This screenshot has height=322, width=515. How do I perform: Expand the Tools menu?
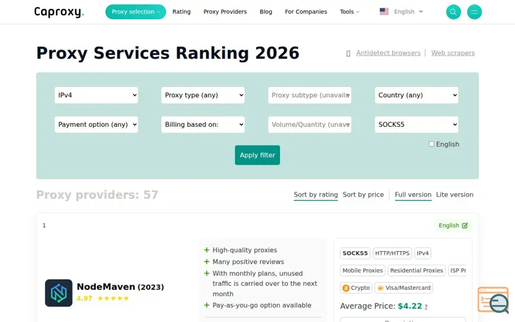[350, 12]
